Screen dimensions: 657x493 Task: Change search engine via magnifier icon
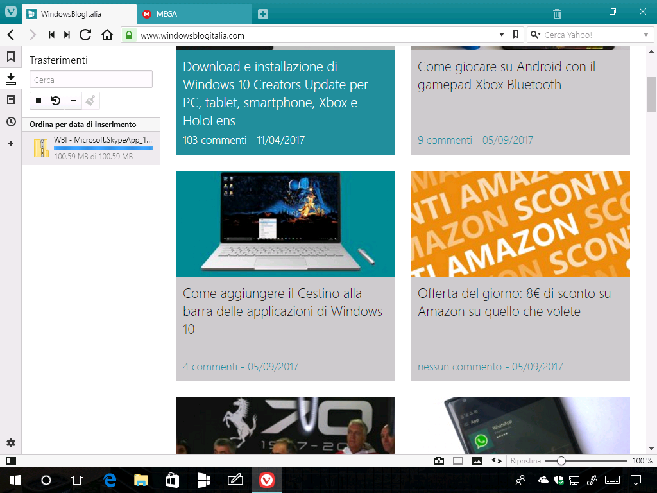535,35
